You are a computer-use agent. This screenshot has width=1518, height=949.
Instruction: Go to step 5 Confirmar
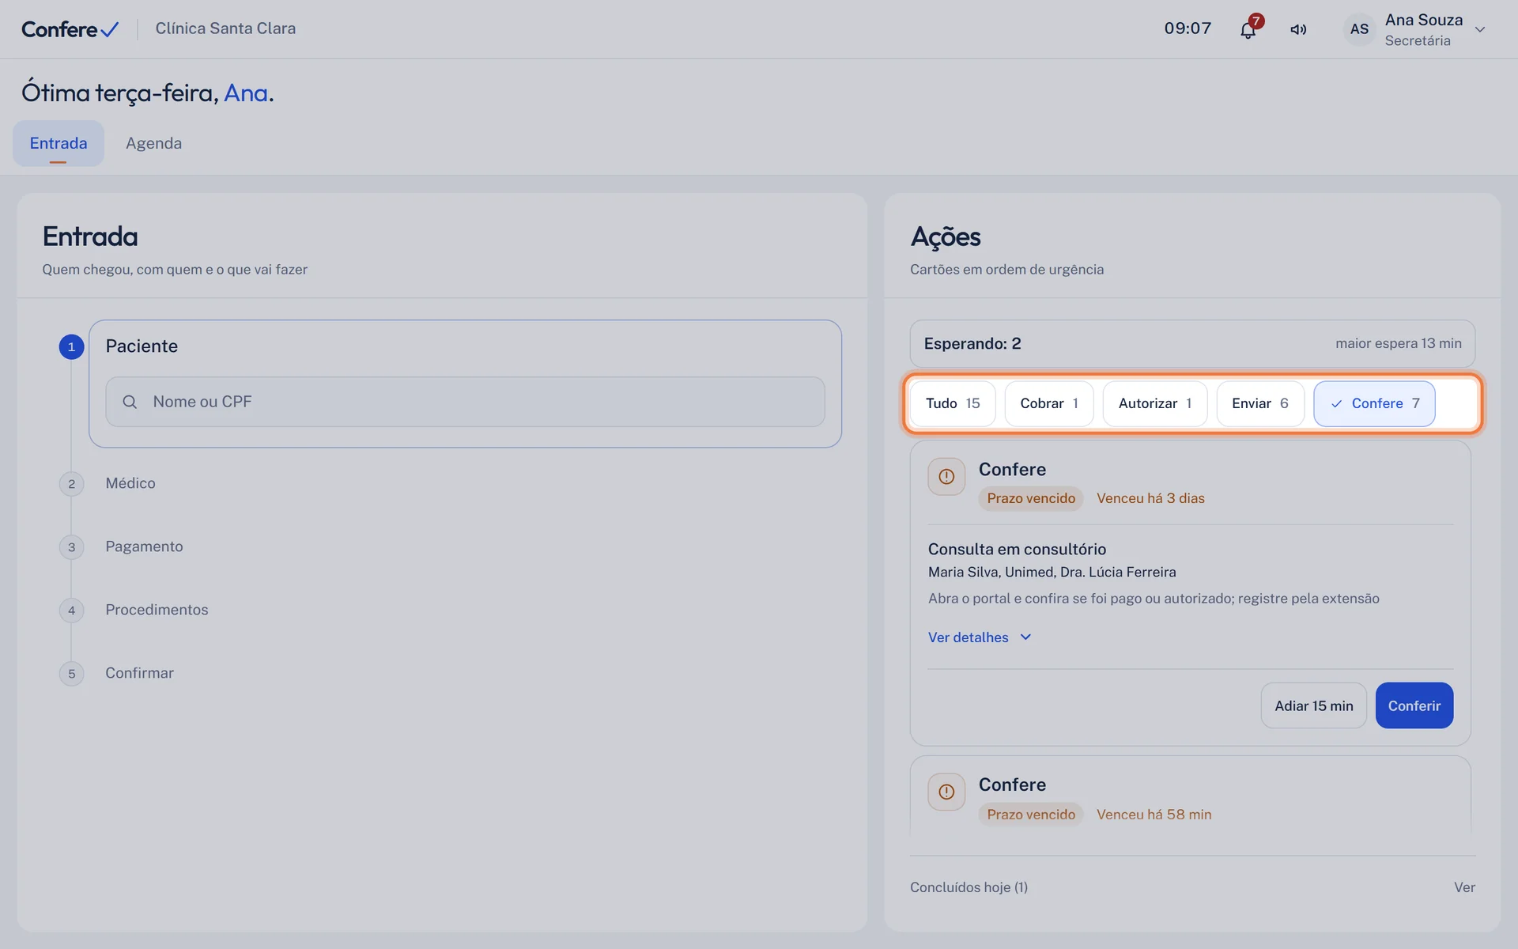[x=139, y=673]
